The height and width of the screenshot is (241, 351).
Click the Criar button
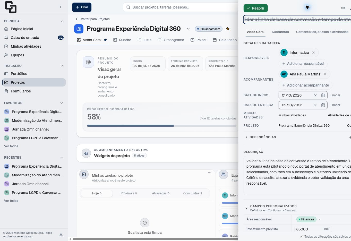click(x=82, y=7)
